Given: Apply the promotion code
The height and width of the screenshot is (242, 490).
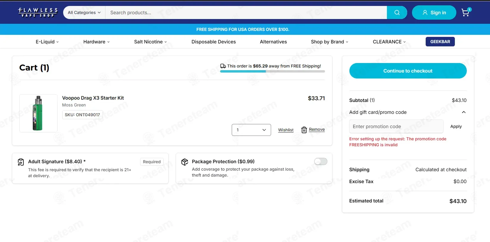Looking at the screenshot, I should [456, 126].
